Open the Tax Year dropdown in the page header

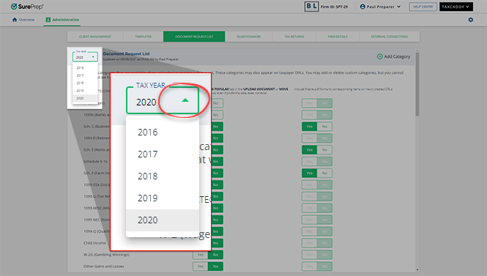tap(85, 57)
